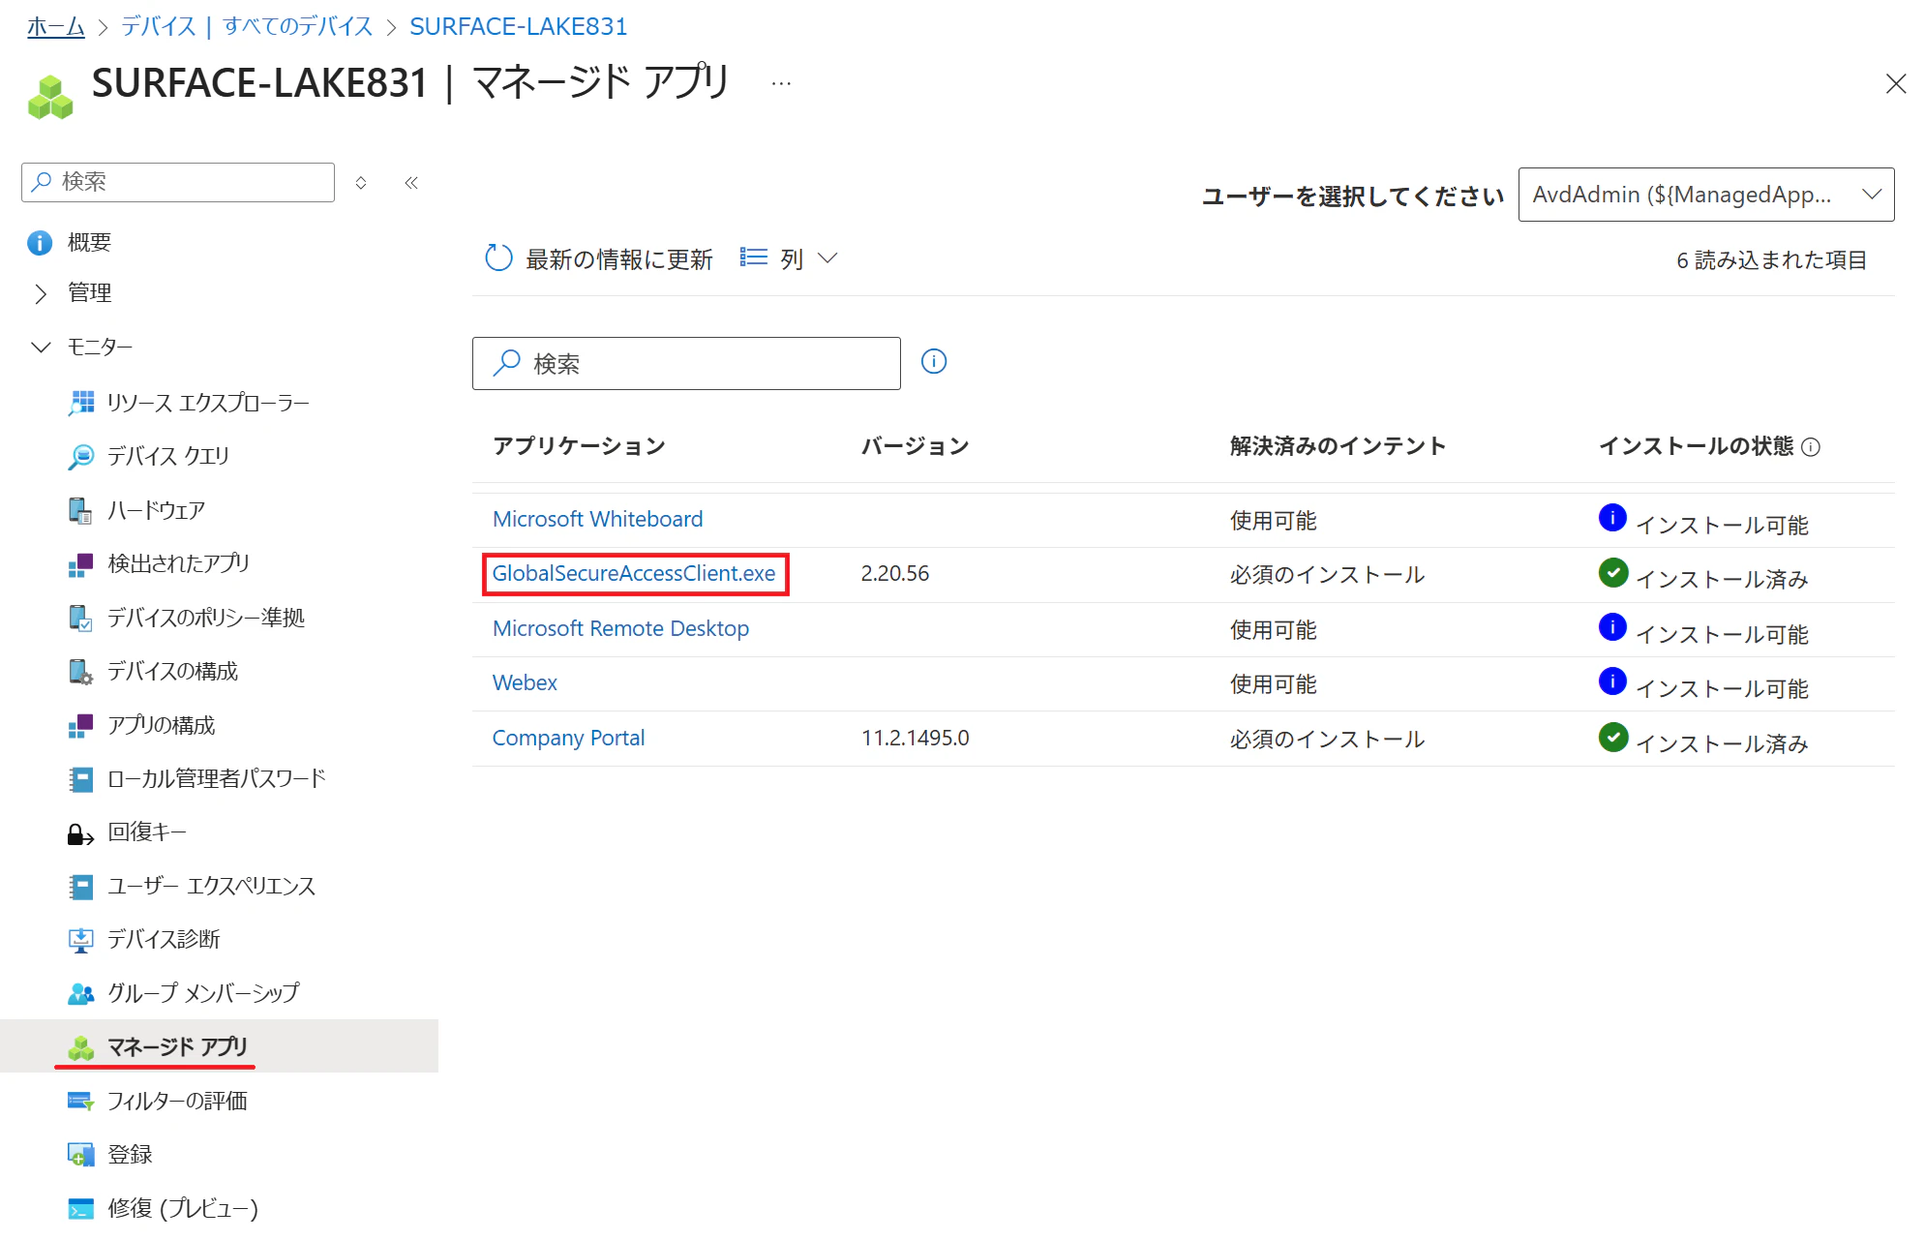Open Microsoft Whiteboard app link
Screen dimensions: 1925x1240
tap(598, 520)
